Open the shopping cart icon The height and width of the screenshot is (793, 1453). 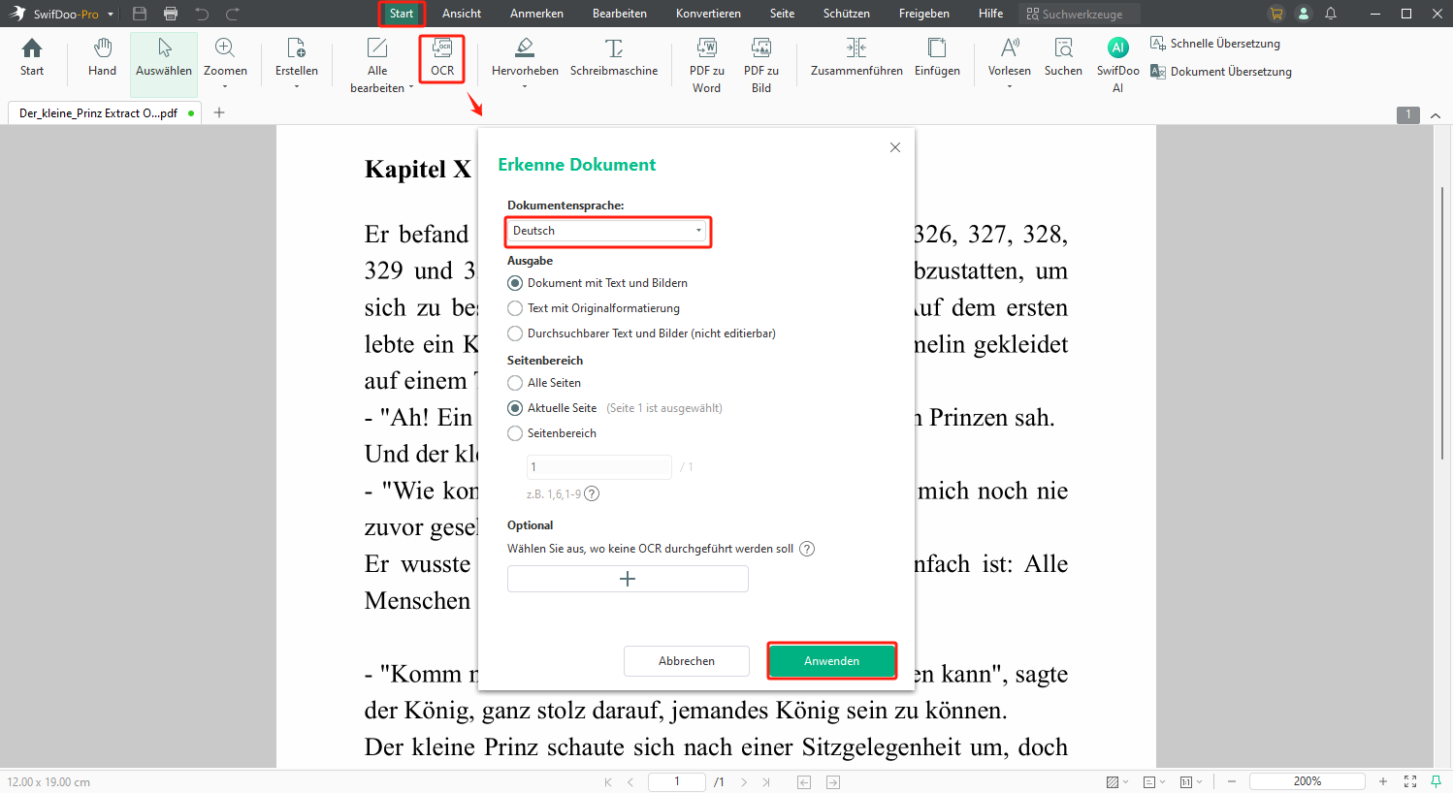point(1276,14)
